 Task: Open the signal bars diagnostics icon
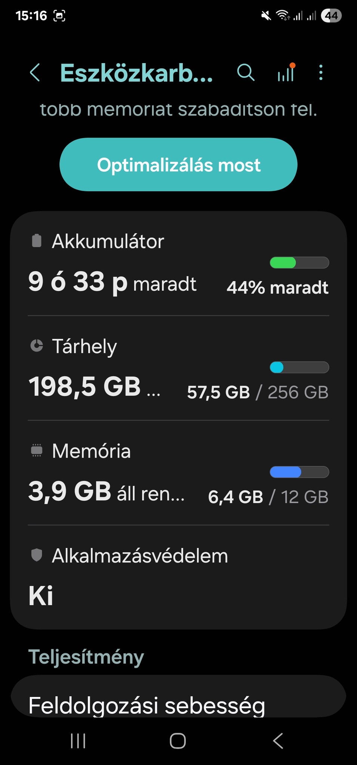tap(286, 72)
